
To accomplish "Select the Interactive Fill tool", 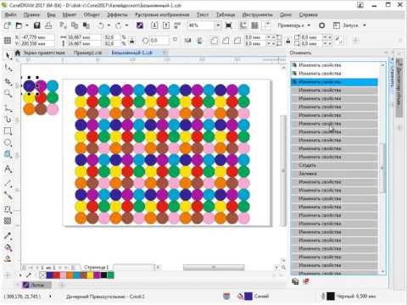I will 8,247.
